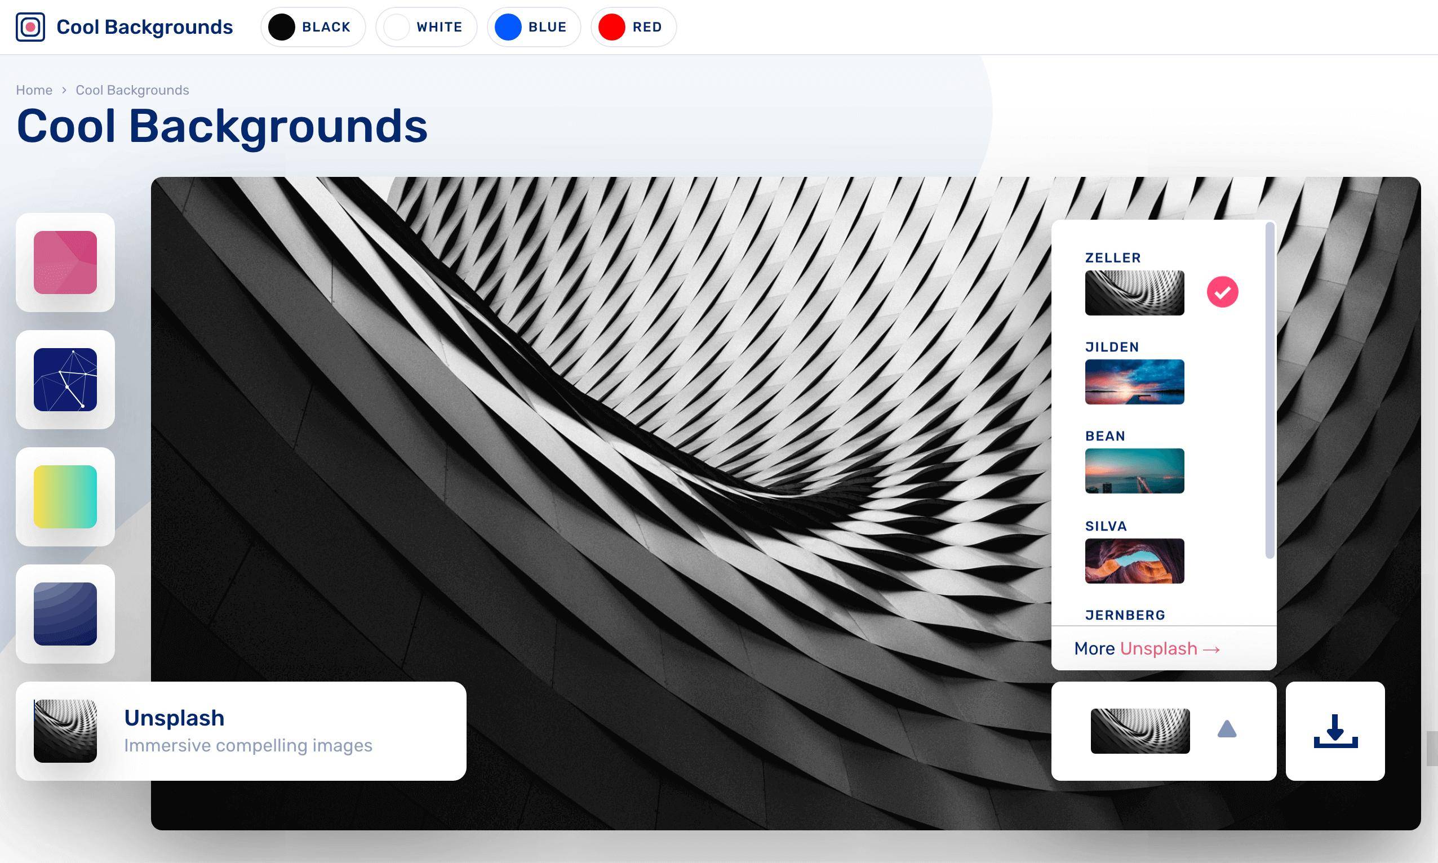Click the pink checkmark beside Zeller
This screenshot has width=1438, height=863.
point(1222,292)
